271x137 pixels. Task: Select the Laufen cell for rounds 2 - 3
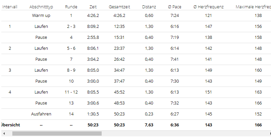[41, 27]
